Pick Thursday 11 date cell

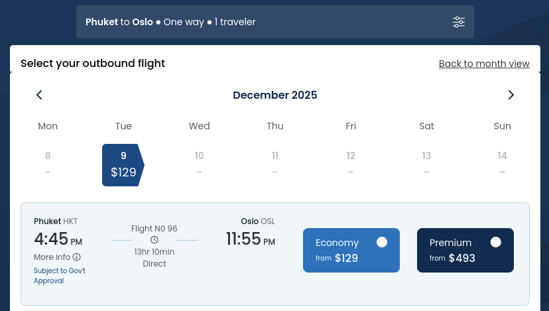pyautogui.click(x=275, y=163)
